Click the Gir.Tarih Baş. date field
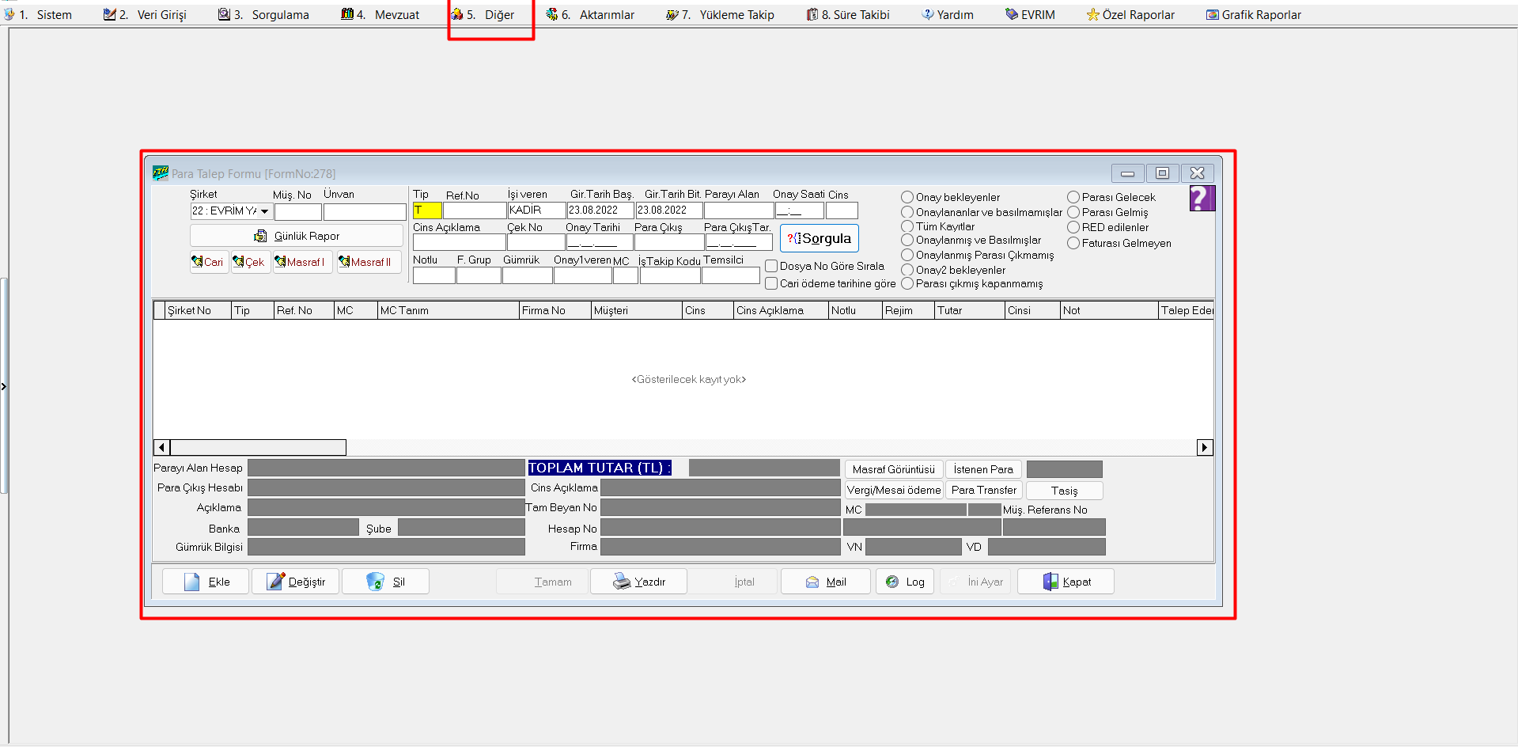Image resolution: width=1518 pixels, height=747 pixels. [x=600, y=210]
